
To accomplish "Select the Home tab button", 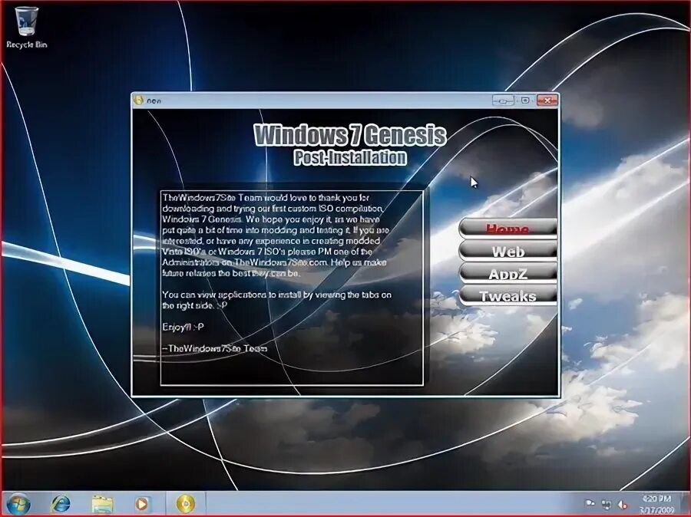I will (508, 228).
